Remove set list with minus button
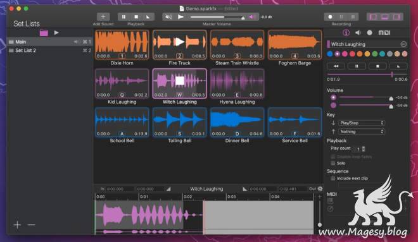Image resolution: width=418 pixels, height=242 pixels. click(x=31, y=225)
